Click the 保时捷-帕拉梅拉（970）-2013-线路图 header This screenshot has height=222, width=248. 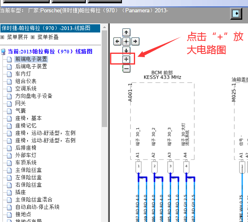[50, 28]
